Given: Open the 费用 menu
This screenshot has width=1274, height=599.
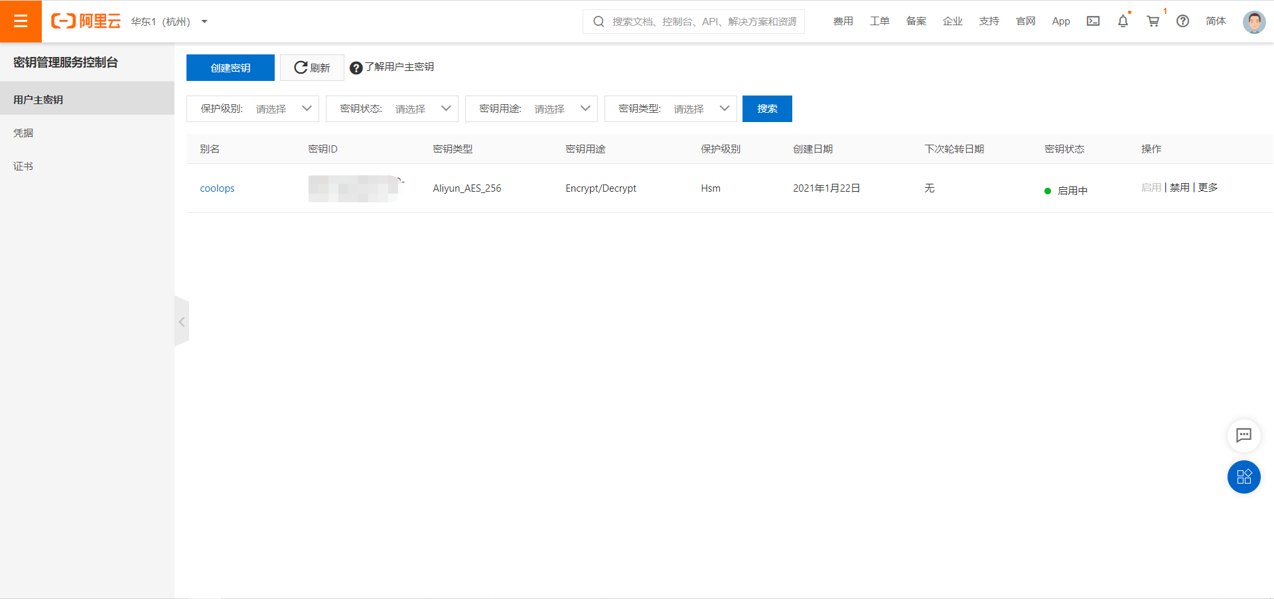Looking at the screenshot, I should point(843,21).
